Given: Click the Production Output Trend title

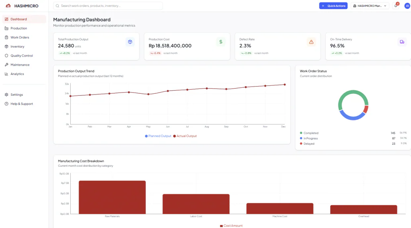Looking at the screenshot, I should point(76,71).
